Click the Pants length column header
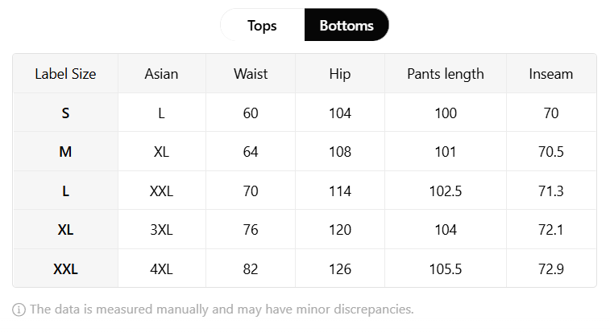Viewport: 610px width, 332px height. point(446,74)
